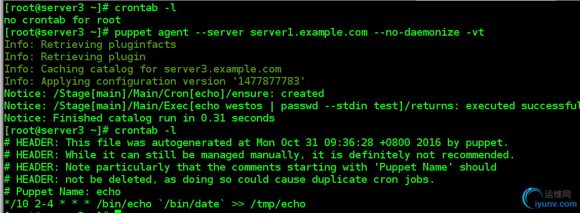Screen dimensions: 580x213
Task: Click the 'duplicate cron jobs' HEADER line
Action: [219, 180]
